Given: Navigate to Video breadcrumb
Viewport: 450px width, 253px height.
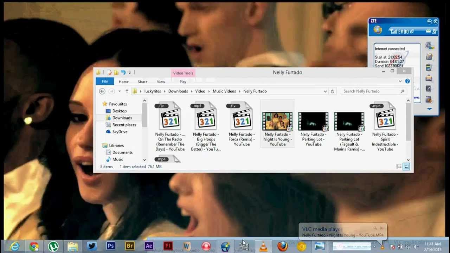Looking at the screenshot, I should tap(200, 91).
